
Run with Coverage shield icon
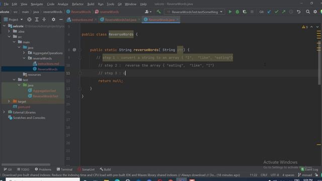click(x=245, y=12)
